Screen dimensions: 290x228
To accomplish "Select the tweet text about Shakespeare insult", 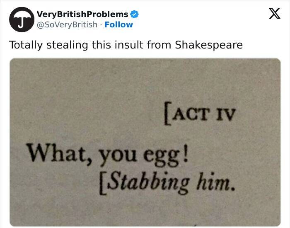I will click(x=126, y=45).
